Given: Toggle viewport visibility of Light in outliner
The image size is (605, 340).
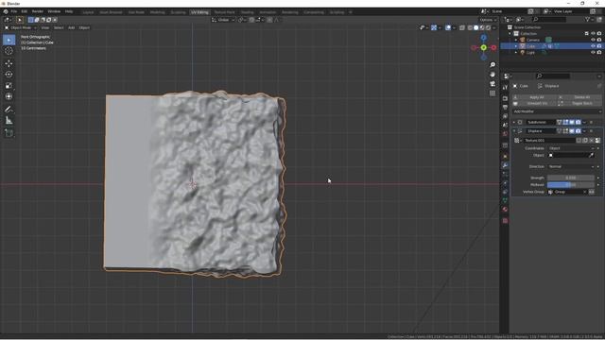Looking at the screenshot, I should pos(593,53).
